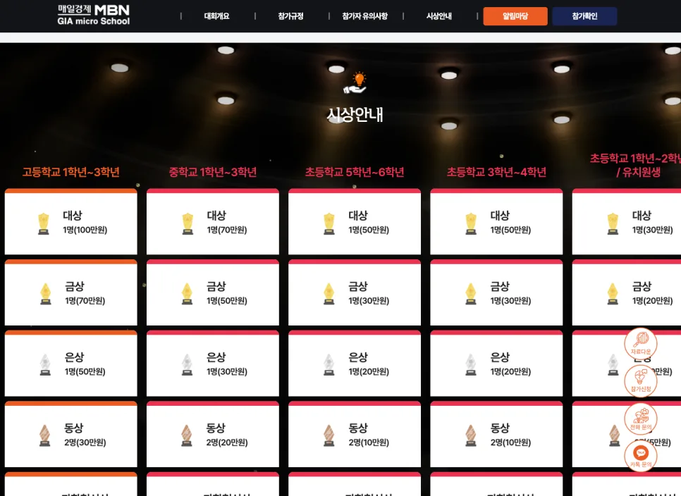Click the 매일경제 MBN GIA micro School logo
This screenshot has width=681, height=496.
pos(93,15)
